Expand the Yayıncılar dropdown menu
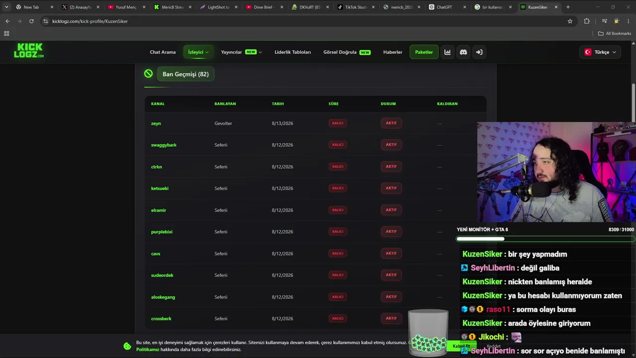 (241, 52)
